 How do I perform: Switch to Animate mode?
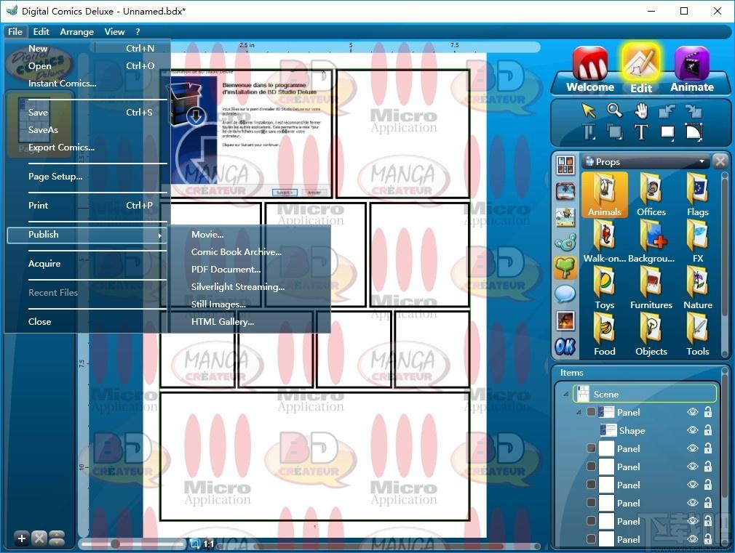point(692,70)
